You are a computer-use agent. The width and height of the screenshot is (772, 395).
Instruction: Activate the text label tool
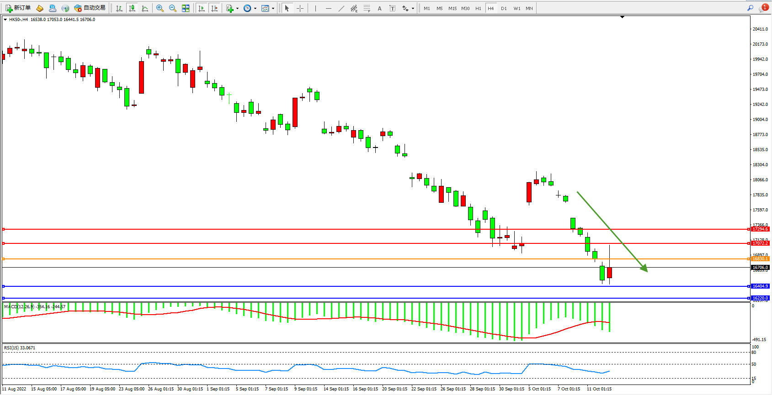(379, 8)
